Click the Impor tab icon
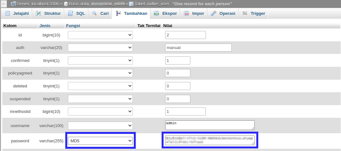 [x=186, y=14]
